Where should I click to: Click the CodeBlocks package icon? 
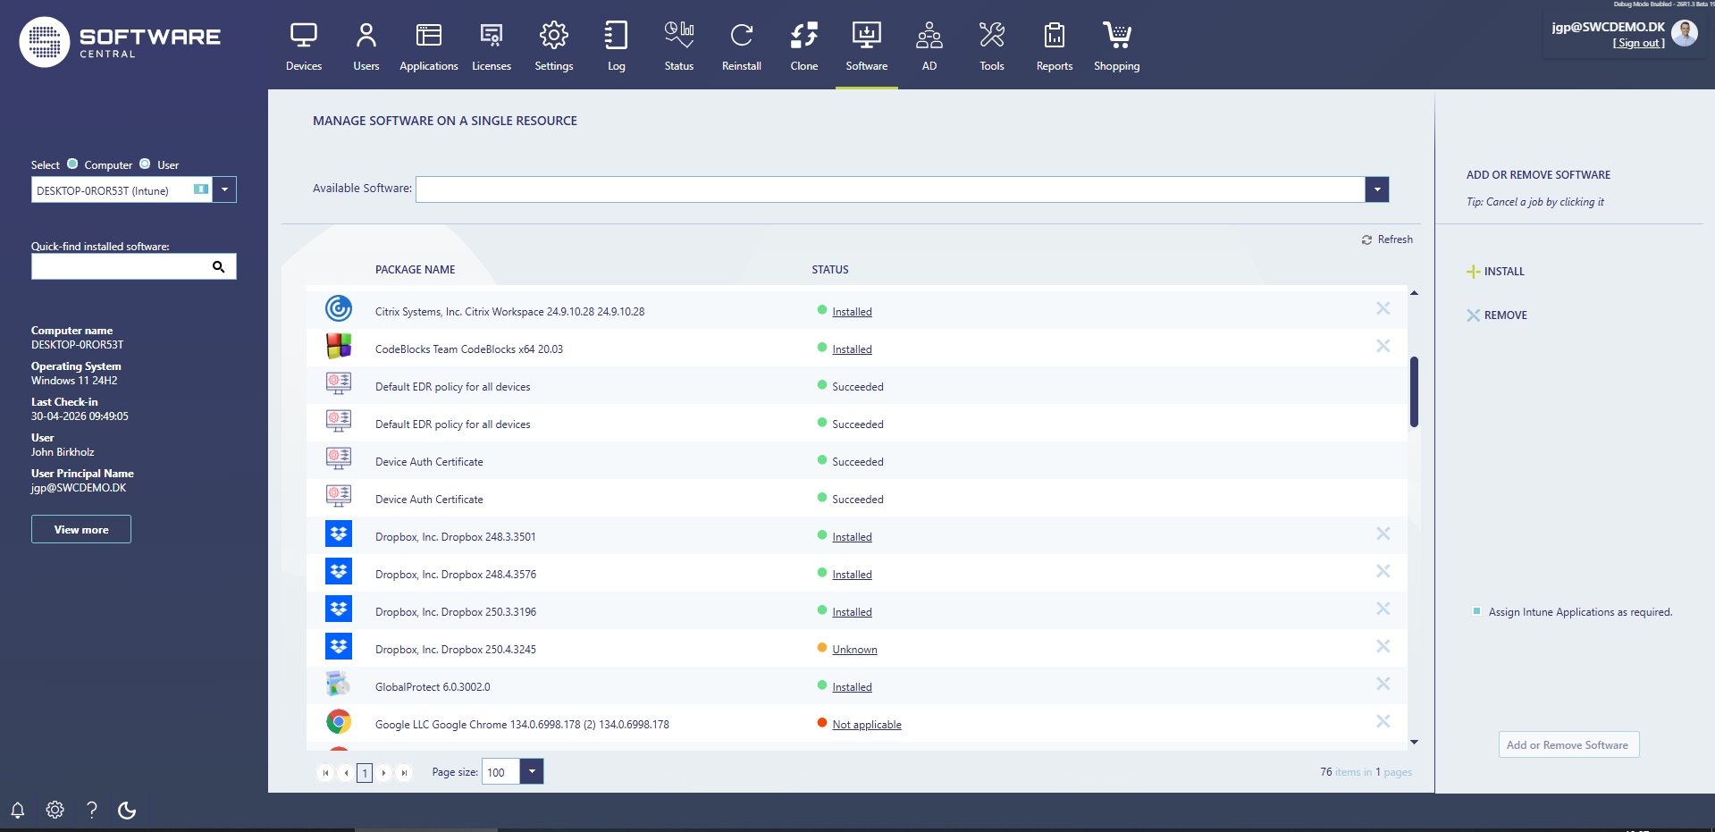tap(339, 346)
